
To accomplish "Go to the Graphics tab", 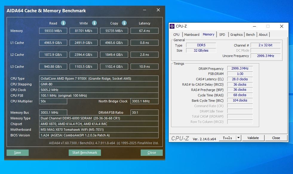I will tap(236, 35).
